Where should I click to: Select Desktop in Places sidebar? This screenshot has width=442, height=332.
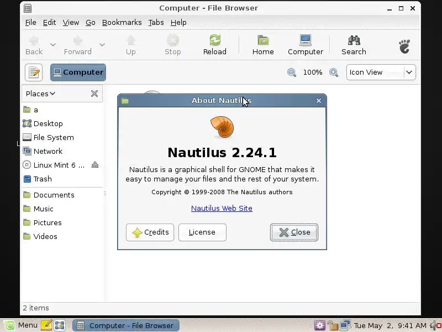pyautogui.click(x=62, y=123)
